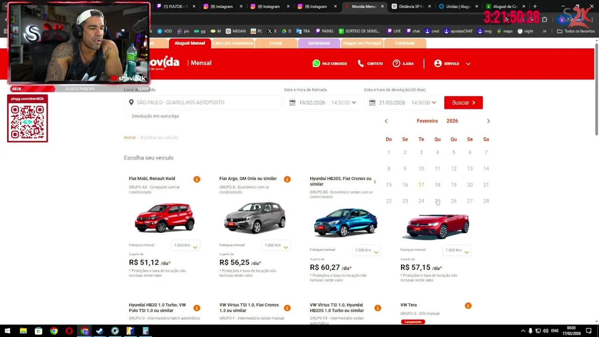Open a new browser tab
The width and height of the screenshot is (599, 337).
[535, 7]
